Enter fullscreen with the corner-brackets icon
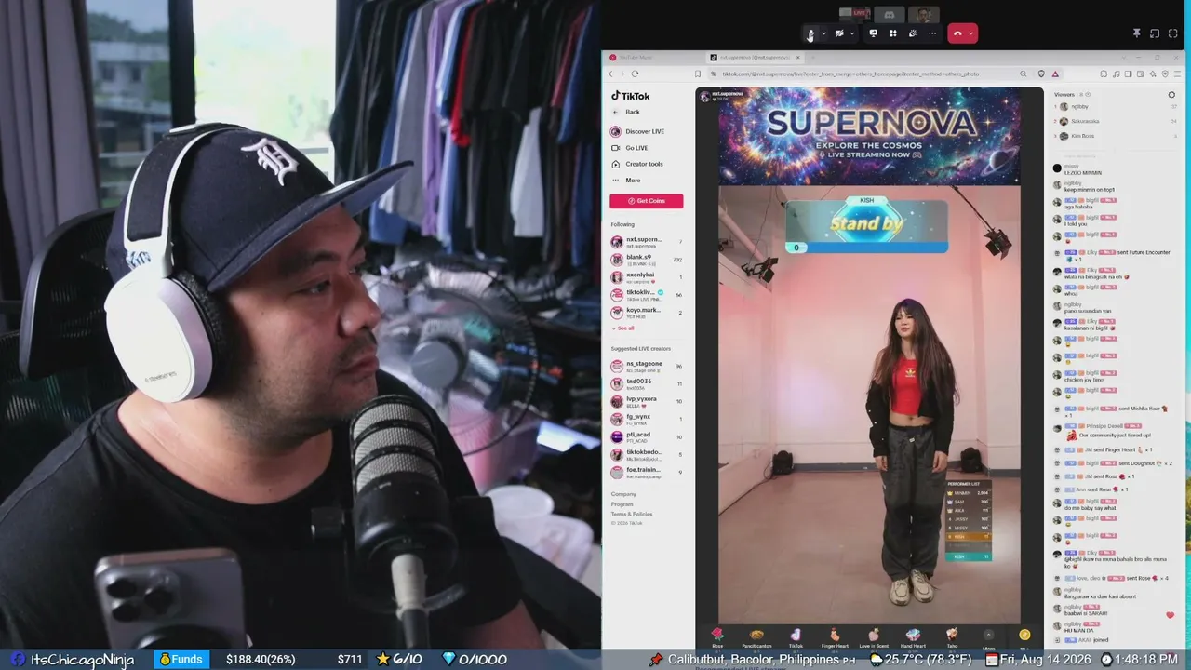The height and width of the screenshot is (670, 1191). (x=1172, y=33)
